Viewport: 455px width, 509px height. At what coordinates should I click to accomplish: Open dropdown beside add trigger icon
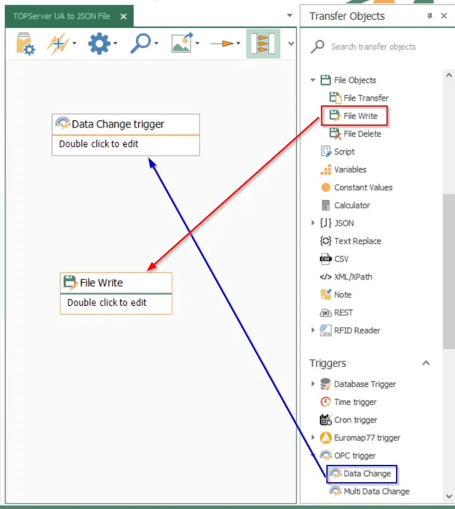click(74, 43)
